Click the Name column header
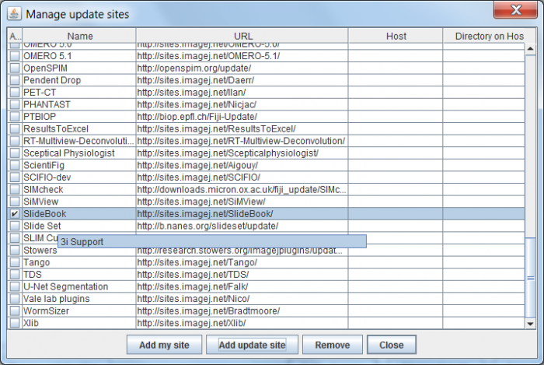This screenshot has height=365, width=544. [x=79, y=36]
